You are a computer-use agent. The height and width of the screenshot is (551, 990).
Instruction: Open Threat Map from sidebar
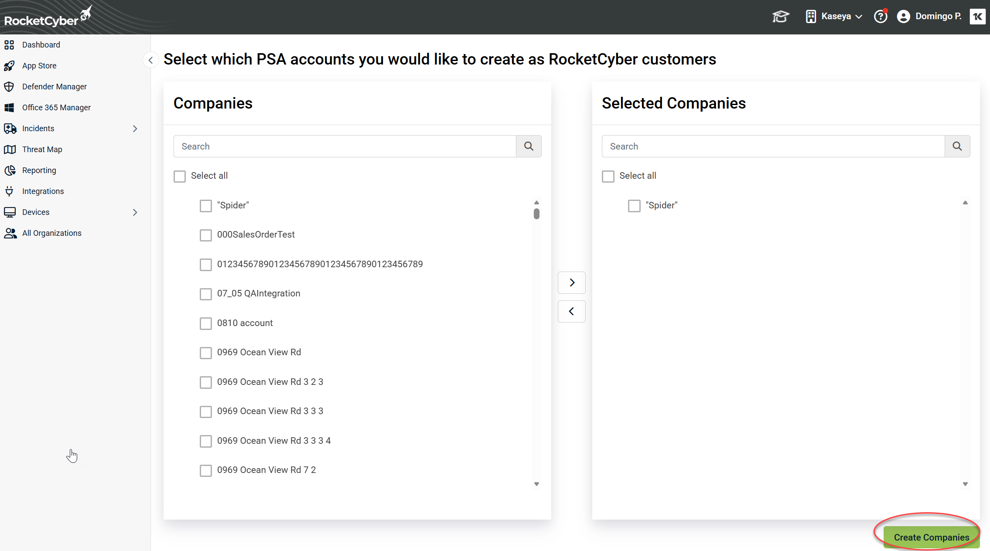(x=42, y=150)
